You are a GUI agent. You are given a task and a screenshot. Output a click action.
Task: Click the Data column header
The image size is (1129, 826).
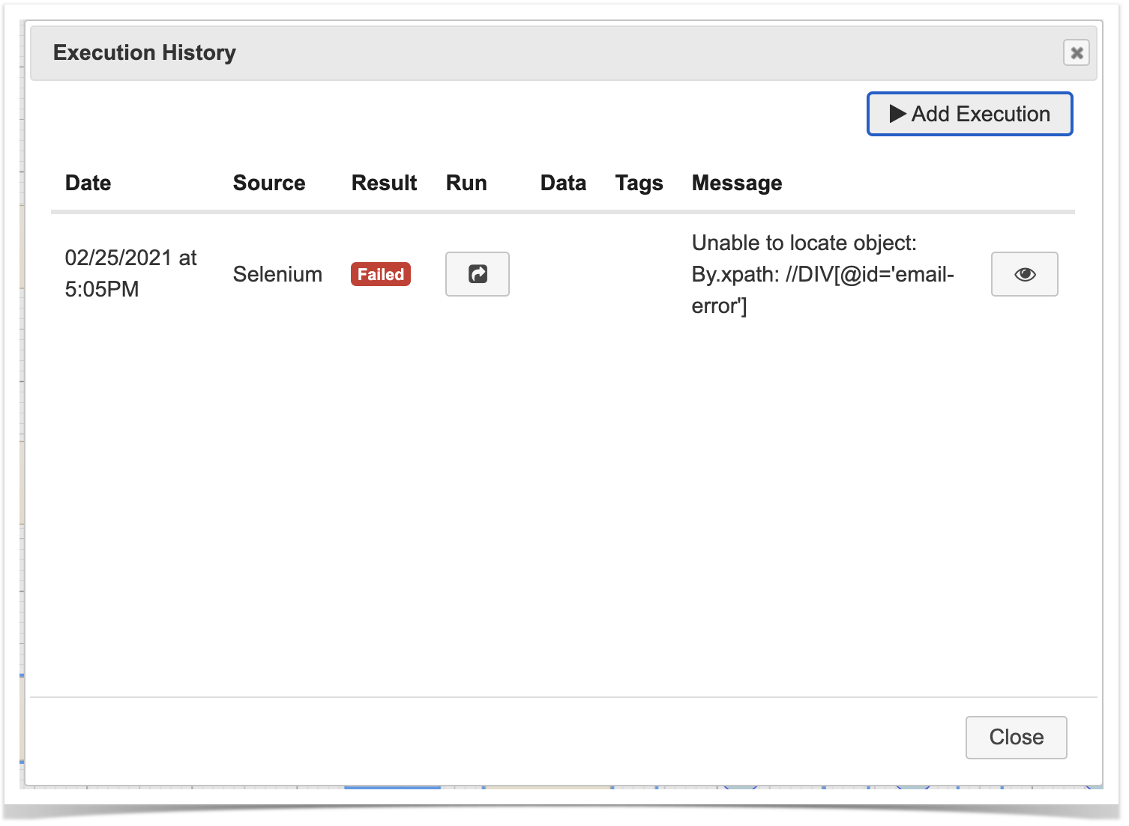tap(563, 183)
